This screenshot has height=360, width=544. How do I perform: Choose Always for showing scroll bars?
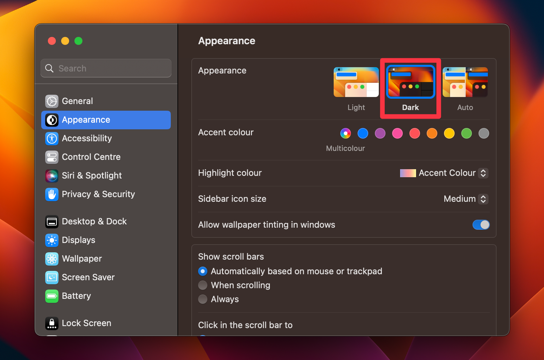point(203,299)
